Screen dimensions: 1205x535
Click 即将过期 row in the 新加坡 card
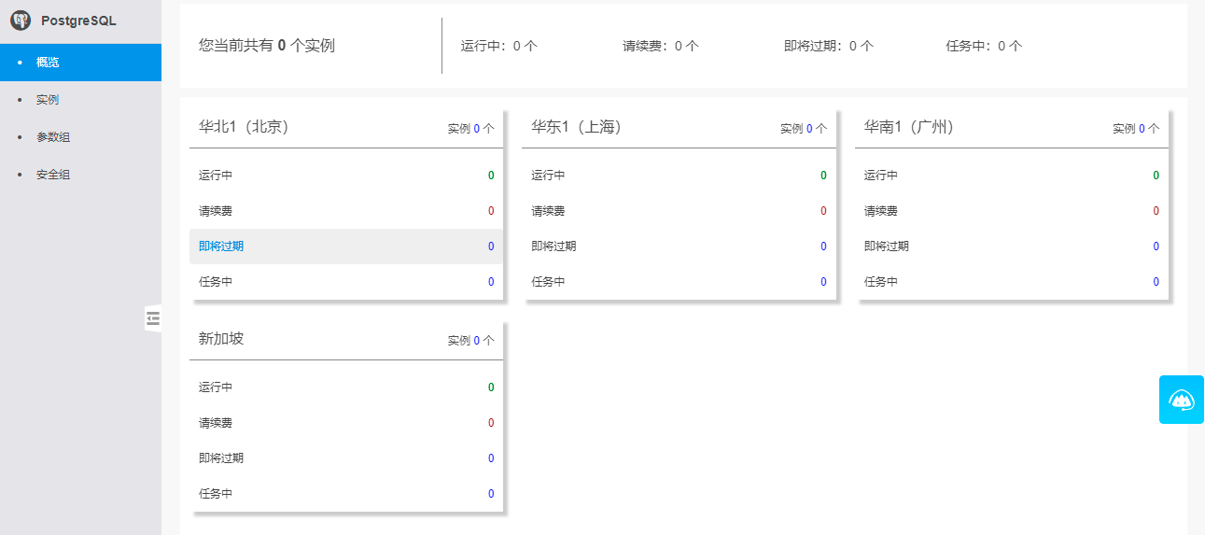[x=346, y=458]
